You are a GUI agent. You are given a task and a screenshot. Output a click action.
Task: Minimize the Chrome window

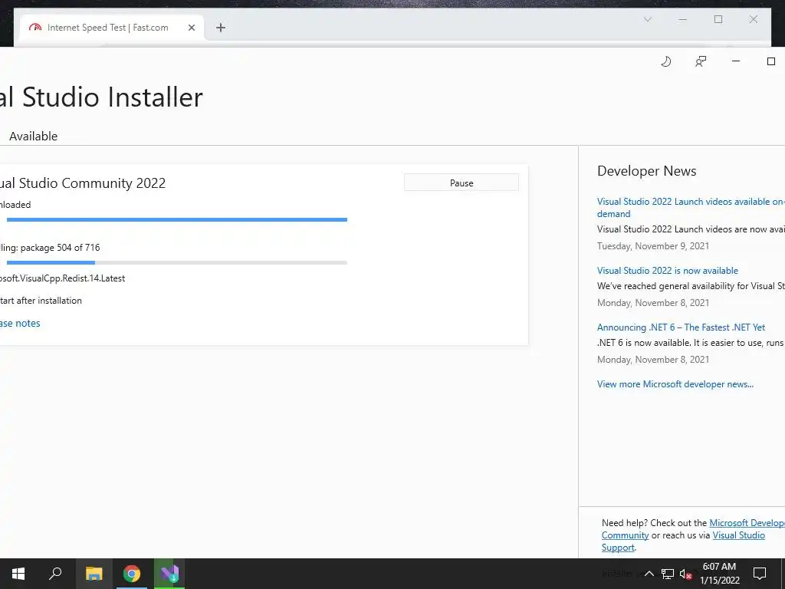click(x=683, y=19)
